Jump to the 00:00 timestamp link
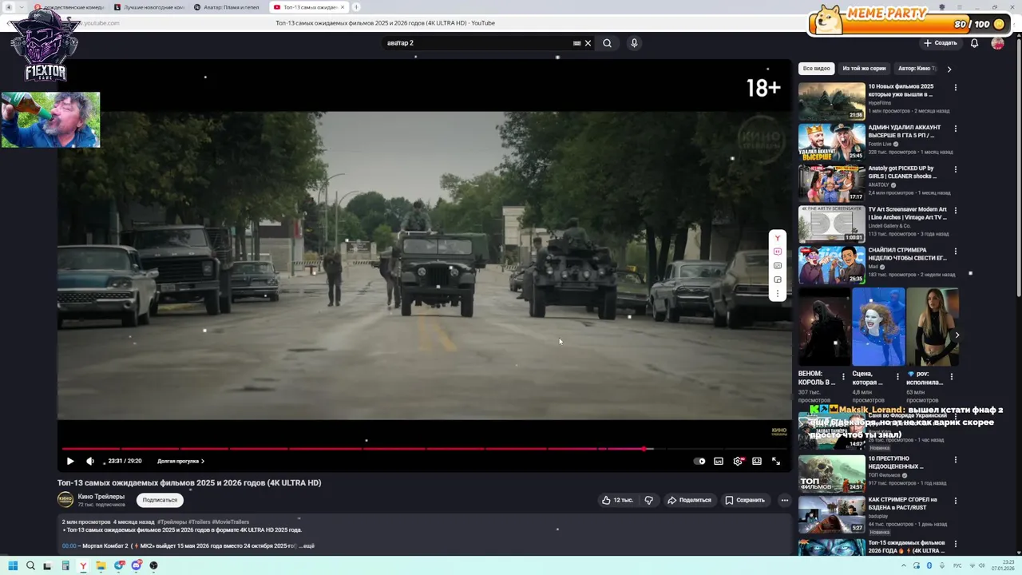The image size is (1022, 575). [x=69, y=545]
